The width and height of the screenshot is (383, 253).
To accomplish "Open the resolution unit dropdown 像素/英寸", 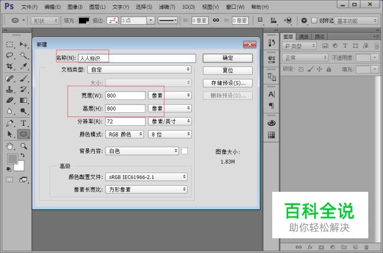I will [170, 121].
